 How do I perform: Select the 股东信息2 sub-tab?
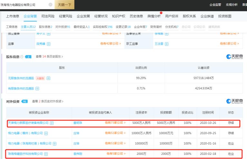45,27
